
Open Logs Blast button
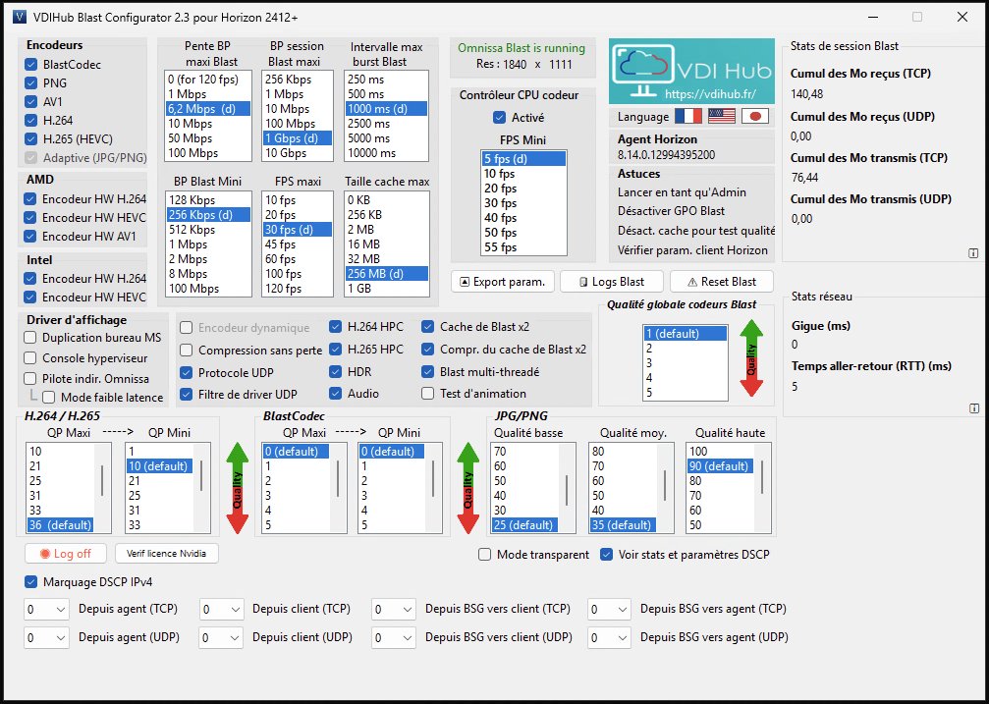coord(612,282)
